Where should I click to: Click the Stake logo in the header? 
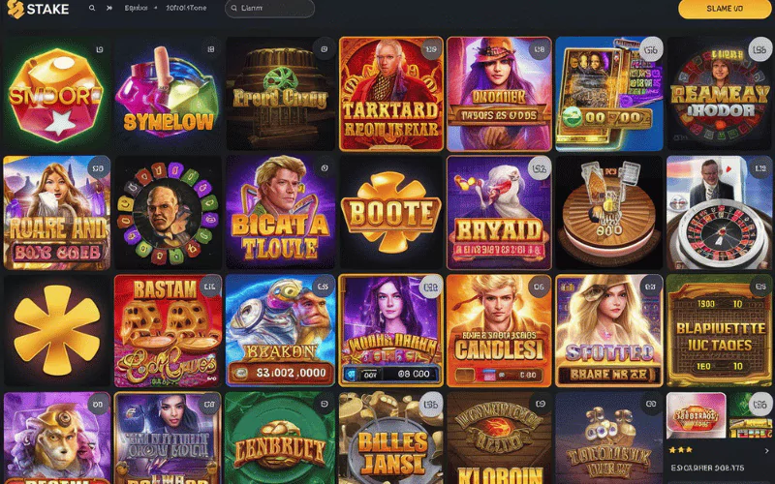[x=38, y=9]
